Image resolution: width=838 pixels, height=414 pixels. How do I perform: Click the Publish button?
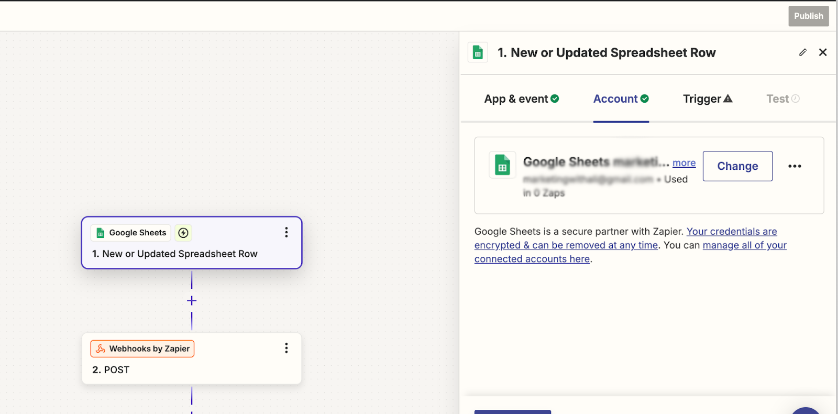click(x=809, y=16)
